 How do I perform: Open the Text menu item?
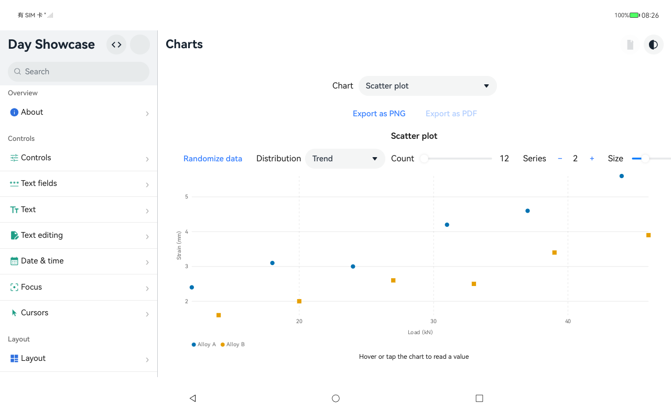[x=79, y=210]
